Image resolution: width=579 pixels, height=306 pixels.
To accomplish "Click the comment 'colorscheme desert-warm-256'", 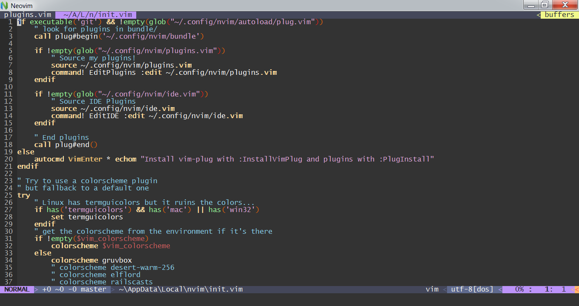I will pos(113,267).
